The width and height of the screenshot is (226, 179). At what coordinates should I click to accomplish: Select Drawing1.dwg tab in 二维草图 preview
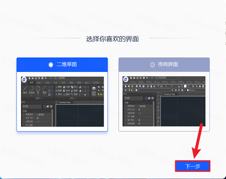tap(65, 102)
